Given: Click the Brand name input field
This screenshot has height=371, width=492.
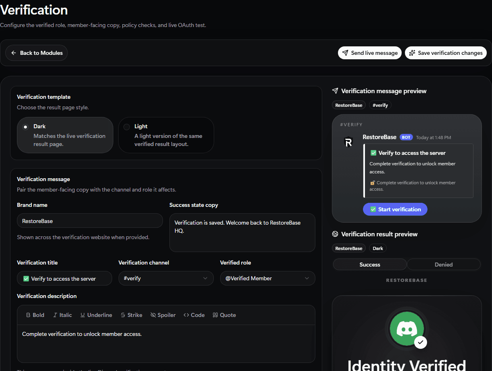Looking at the screenshot, I should (90, 221).
